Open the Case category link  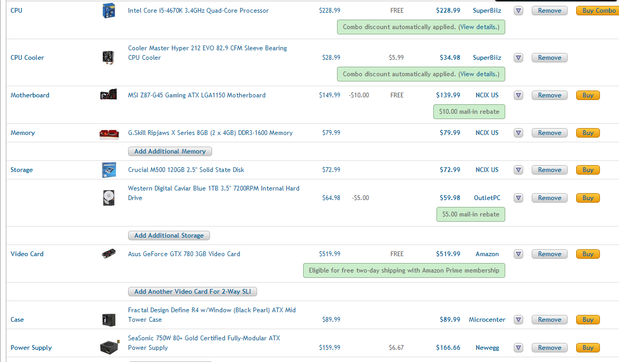pyautogui.click(x=17, y=319)
